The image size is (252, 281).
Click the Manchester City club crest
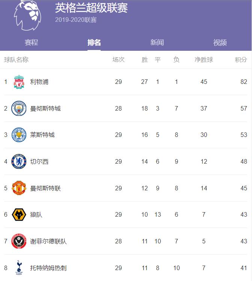click(19, 108)
